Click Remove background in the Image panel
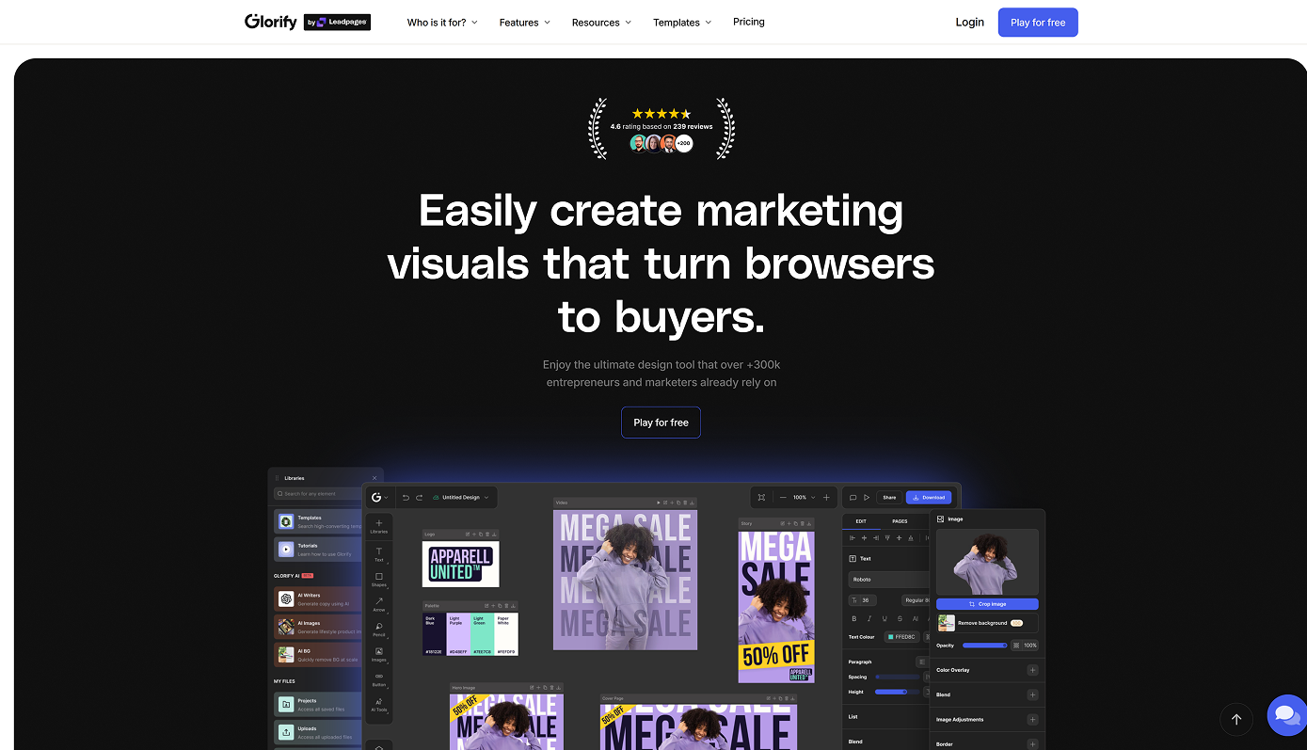 (x=987, y=623)
